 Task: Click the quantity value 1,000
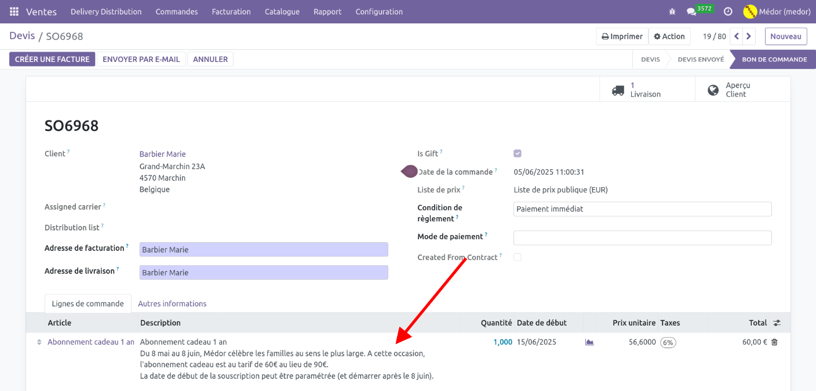[502, 342]
